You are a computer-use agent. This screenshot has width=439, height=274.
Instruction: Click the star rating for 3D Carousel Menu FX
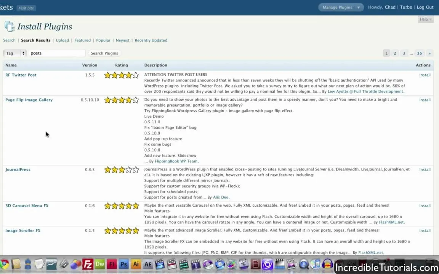coord(122,206)
